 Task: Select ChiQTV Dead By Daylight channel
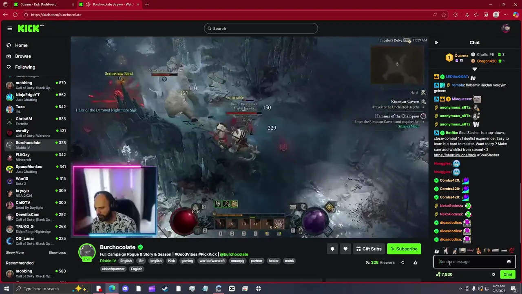pyautogui.click(x=35, y=205)
